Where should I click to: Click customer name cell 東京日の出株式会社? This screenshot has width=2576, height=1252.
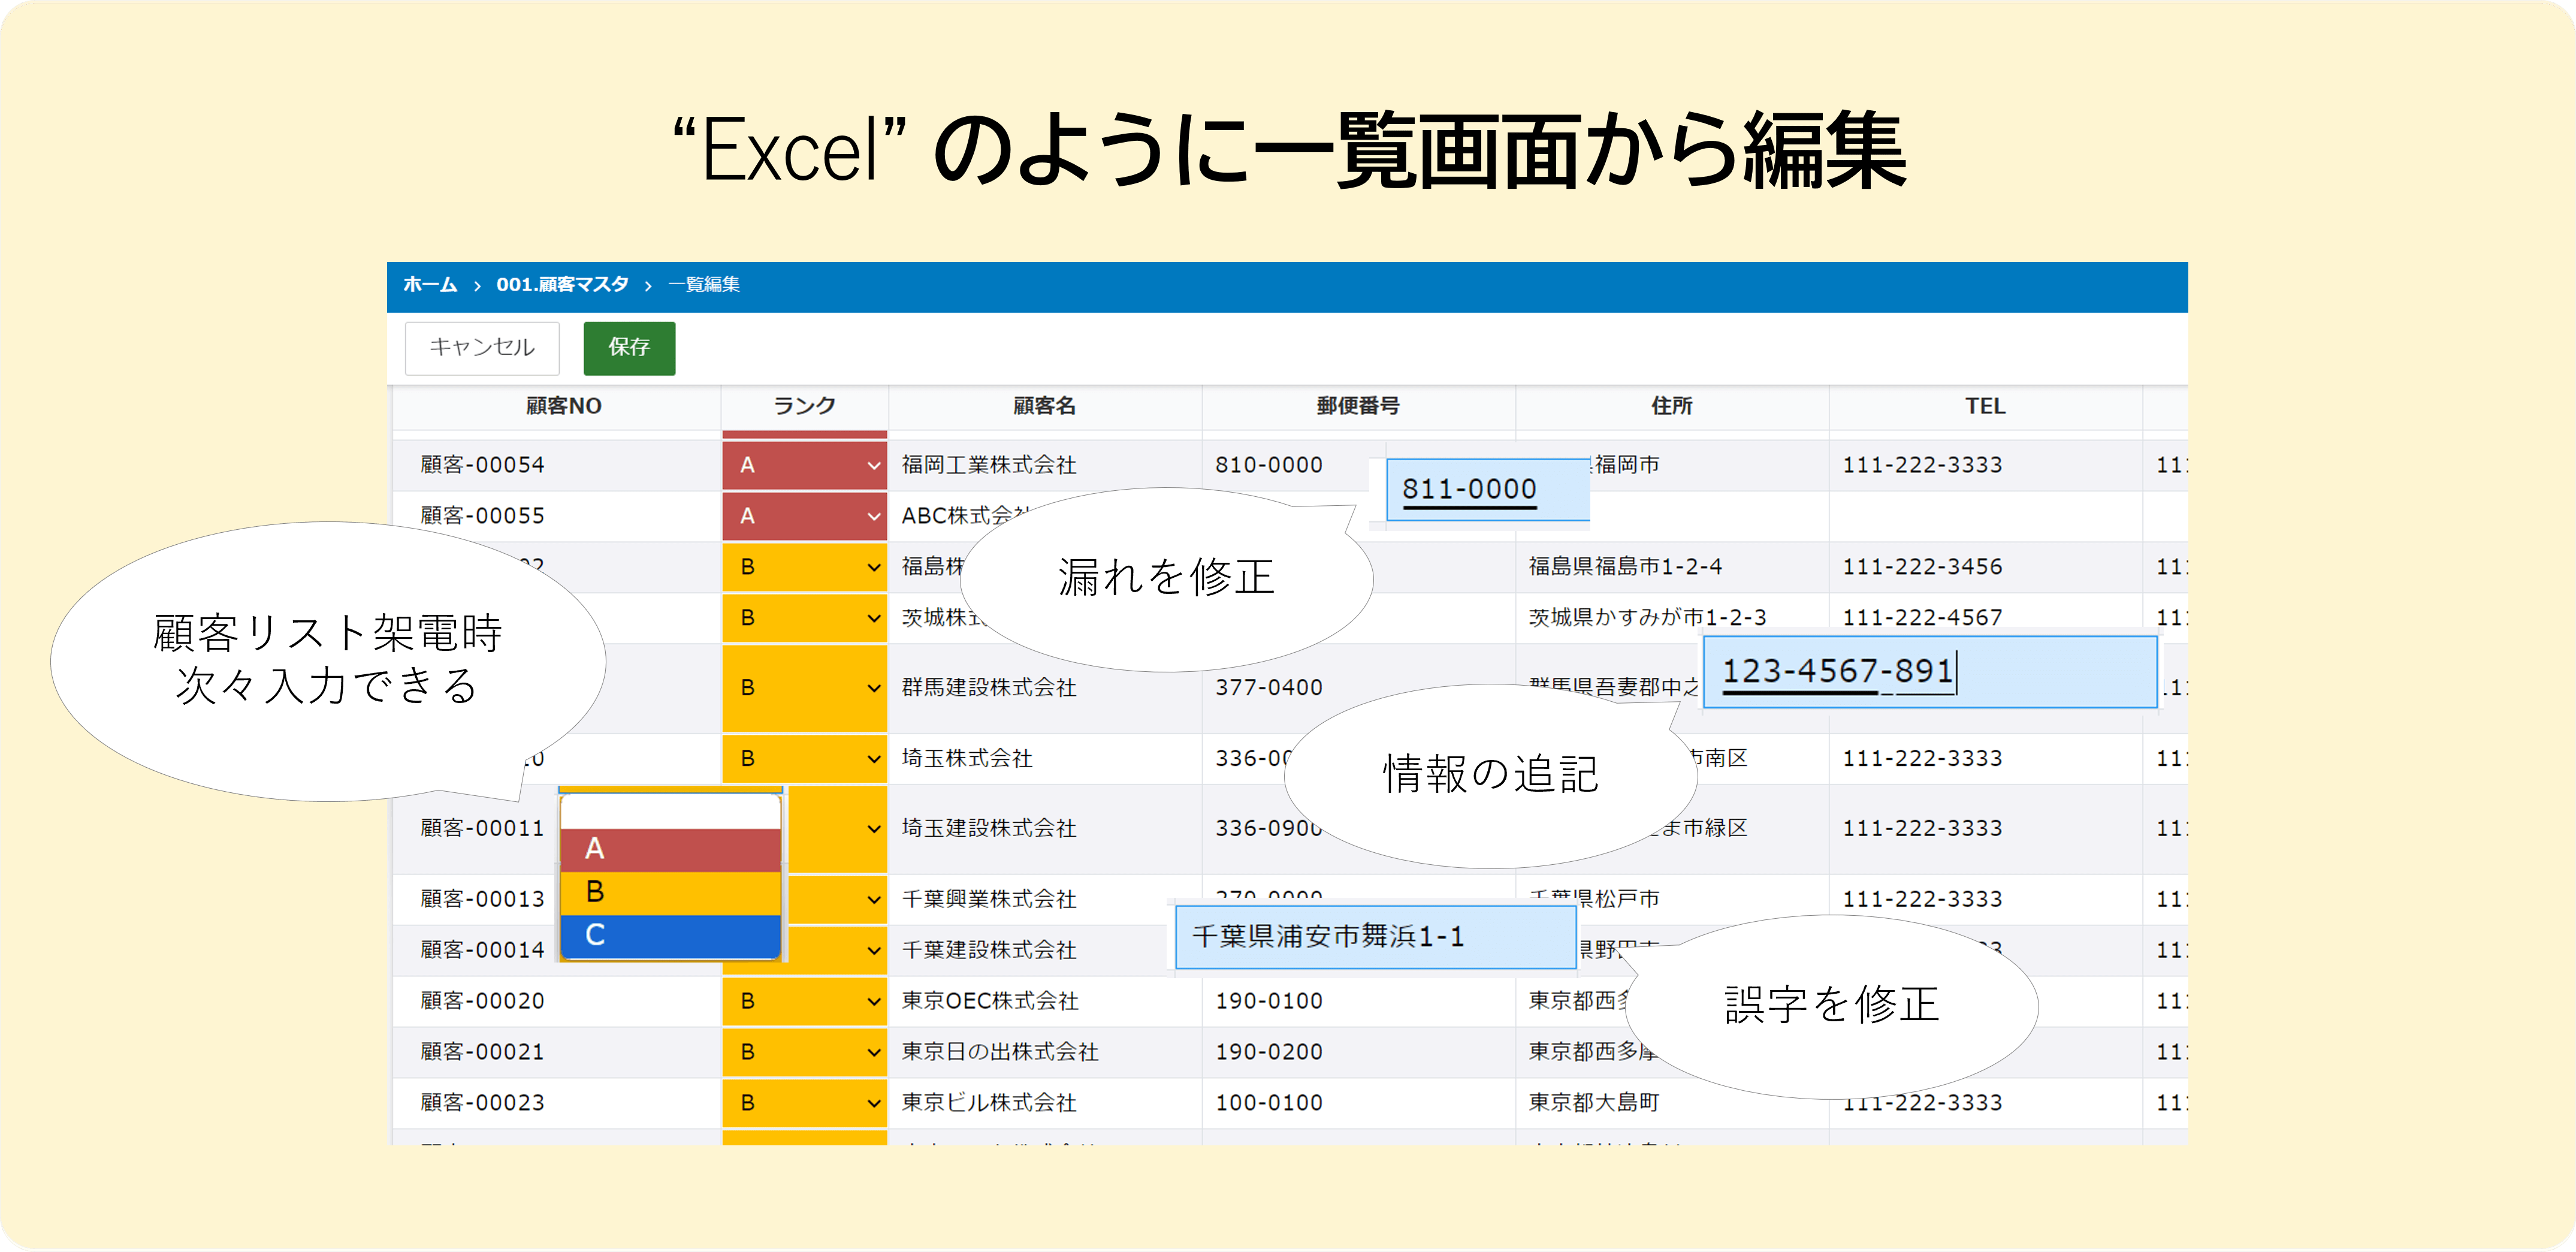click(1000, 1052)
